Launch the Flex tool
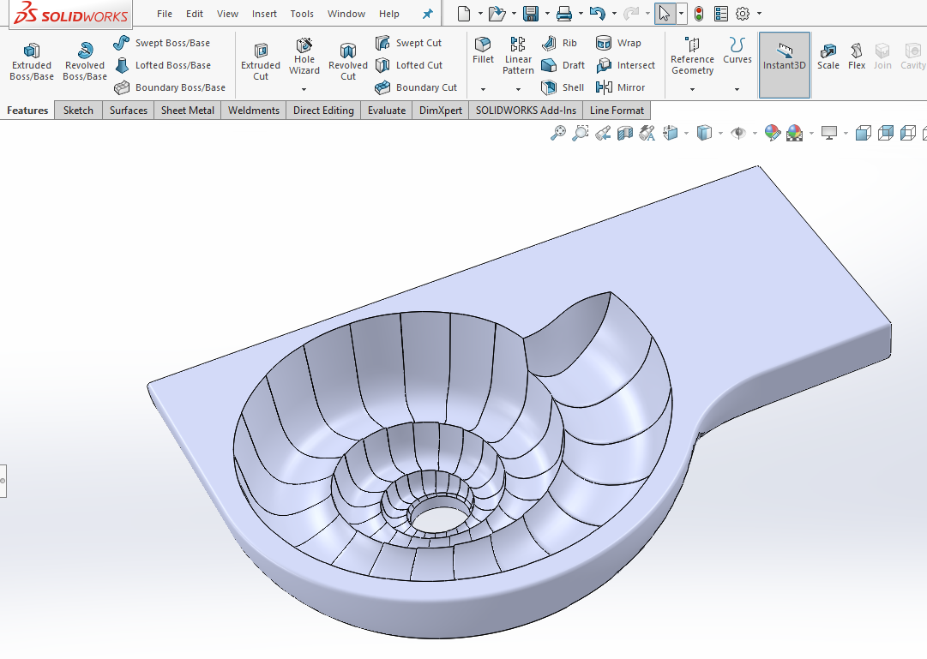This screenshot has height=659, width=927. click(x=856, y=57)
